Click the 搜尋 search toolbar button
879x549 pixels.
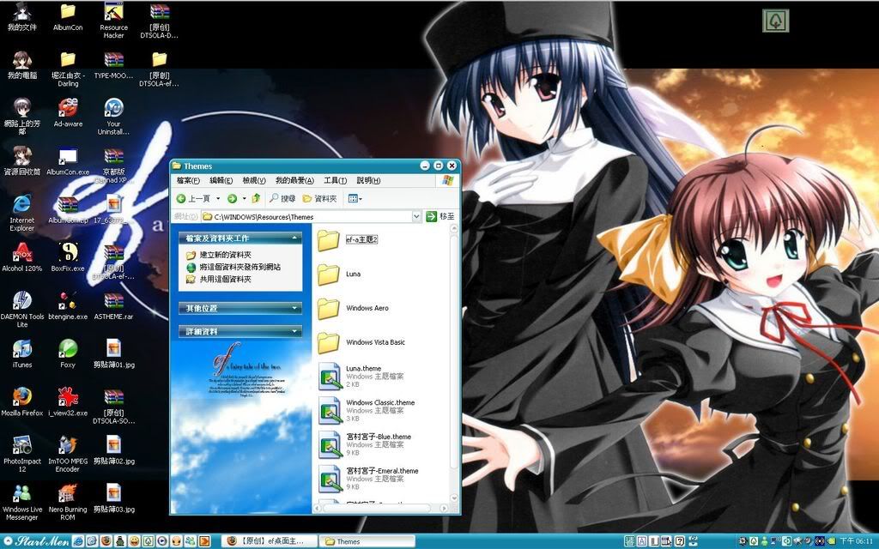click(282, 198)
